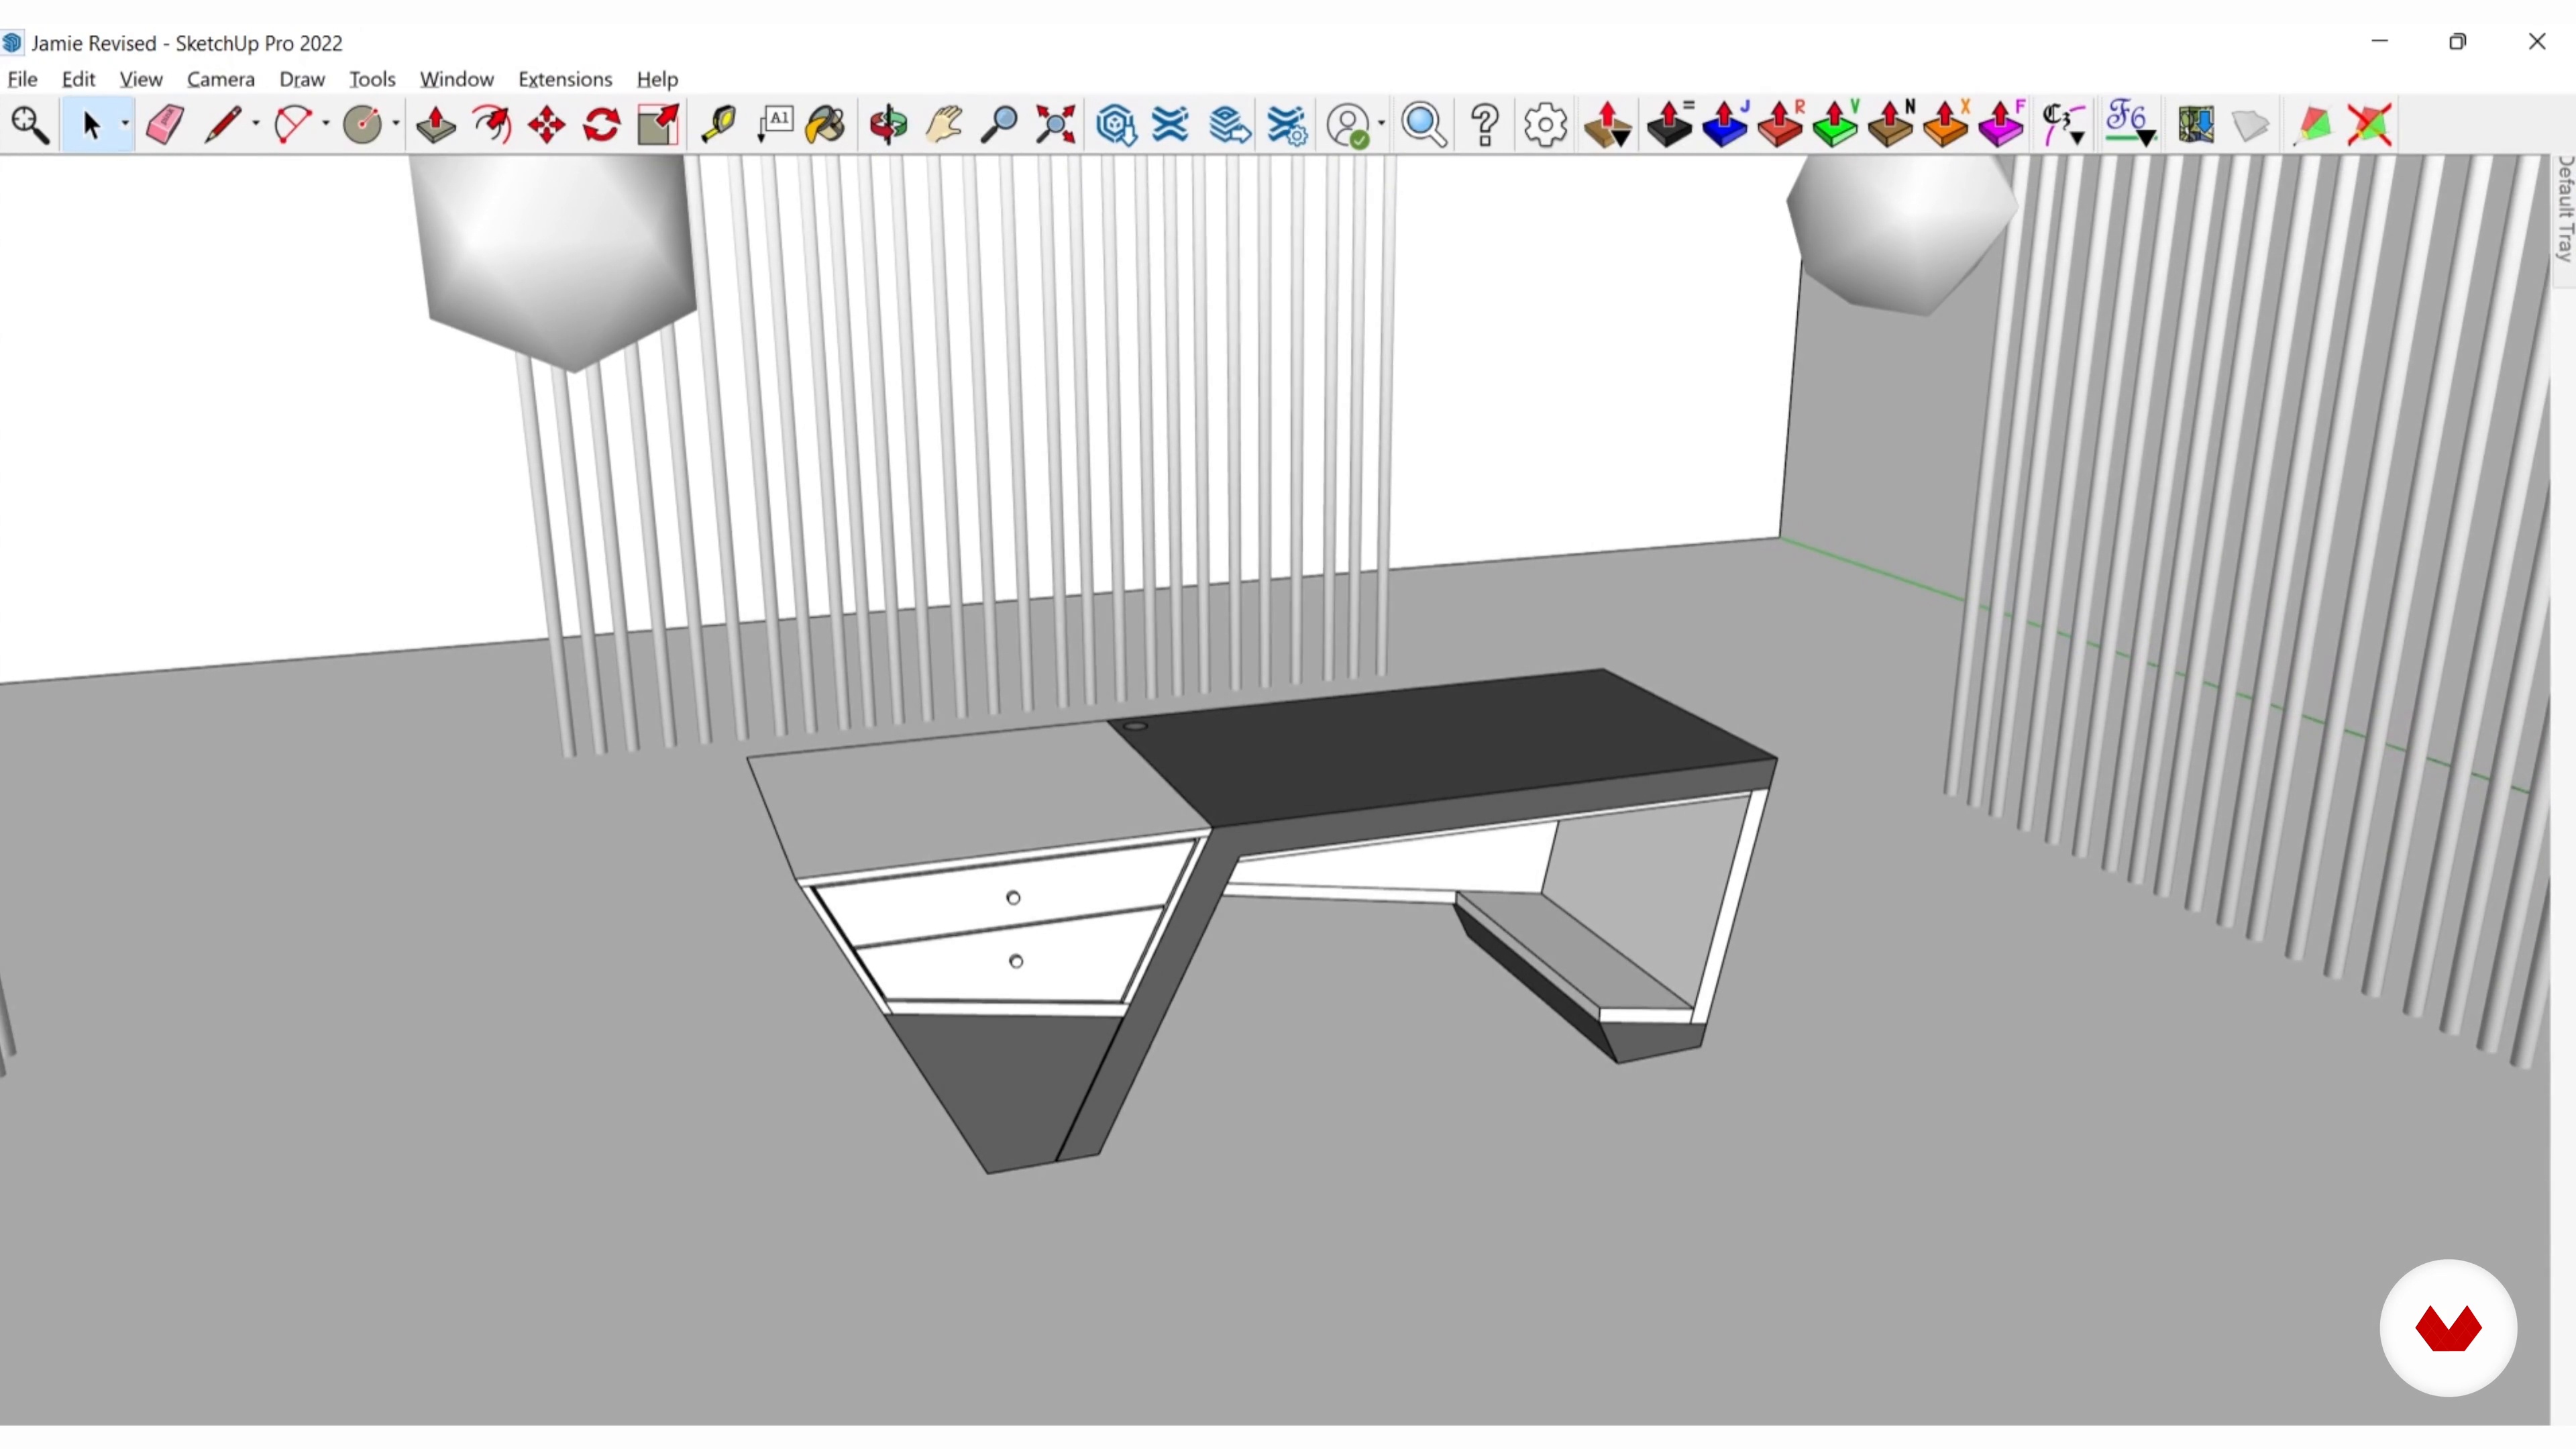
Task: Select the Offset tool
Action: (x=492, y=125)
